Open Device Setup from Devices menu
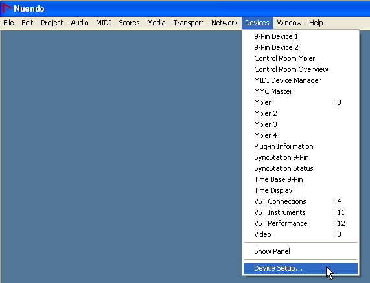 coord(301,268)
